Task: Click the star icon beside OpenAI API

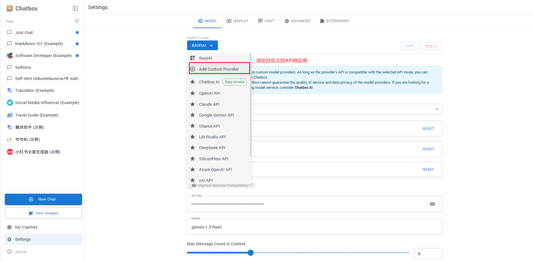Action: [192, 93]
